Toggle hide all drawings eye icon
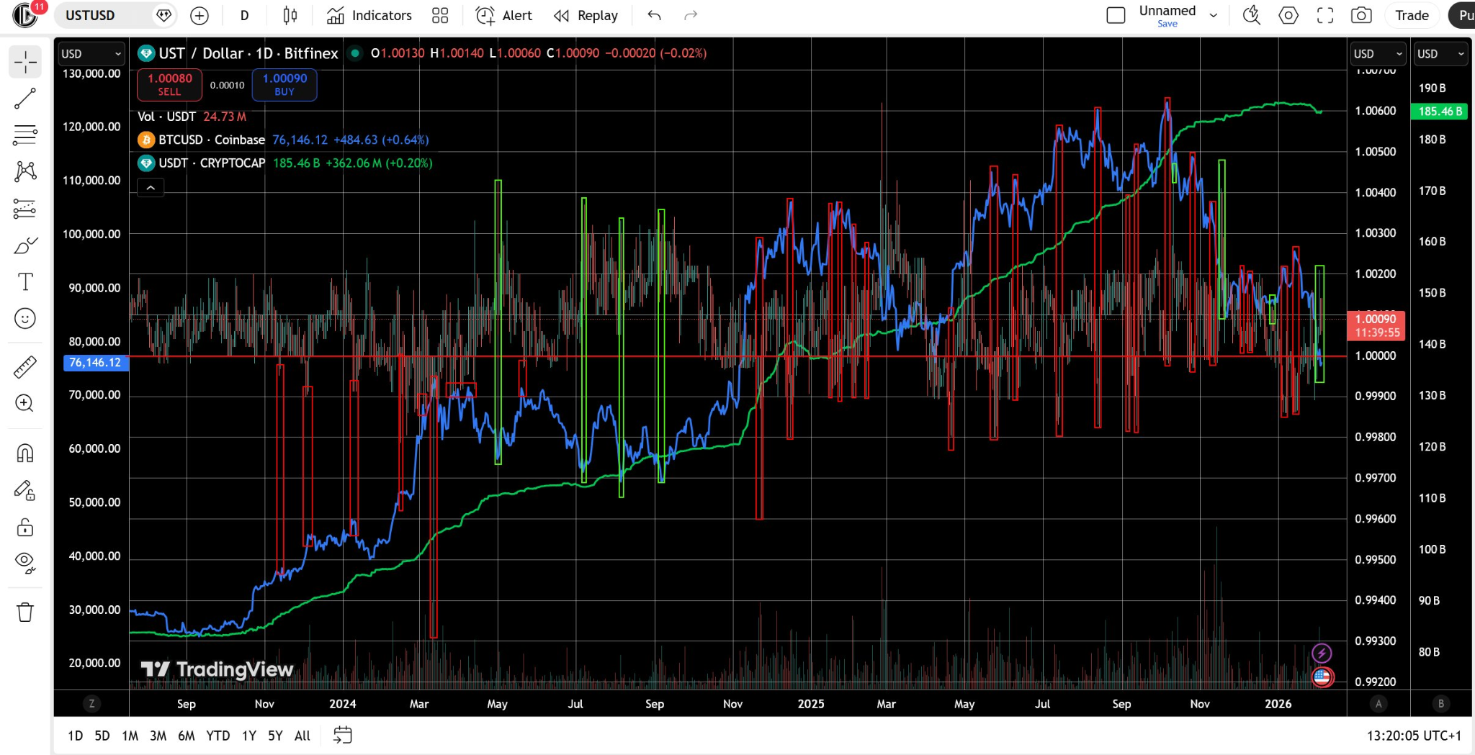Image resolution: width=1475 pixels, height=755 pixels. pyautogui.click(x=25, y=562)
